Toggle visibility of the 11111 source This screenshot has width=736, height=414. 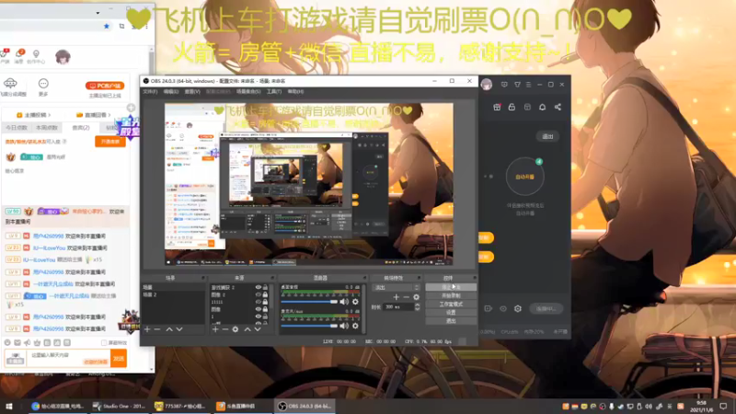[x=259, y=303]
